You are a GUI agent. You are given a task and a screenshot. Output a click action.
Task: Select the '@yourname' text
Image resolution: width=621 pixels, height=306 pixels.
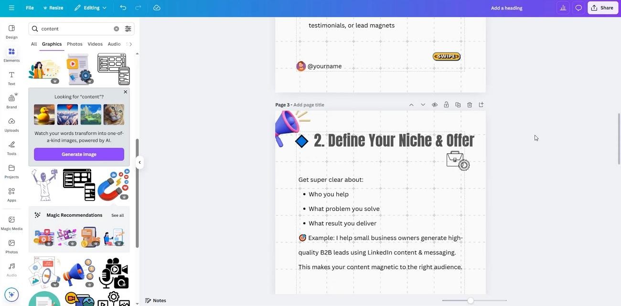pos(324,66)
